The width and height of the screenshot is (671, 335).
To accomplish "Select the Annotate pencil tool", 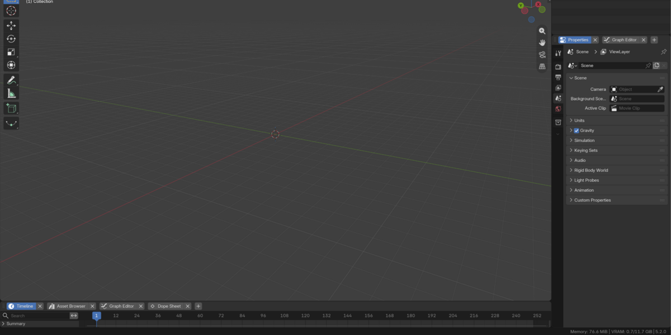I will tap(11, 80).
